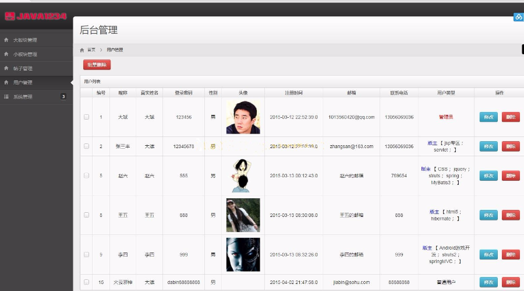Click email 1013560420@qq.com
Viewport: 524px width, 291px height.
pos(352,117)
